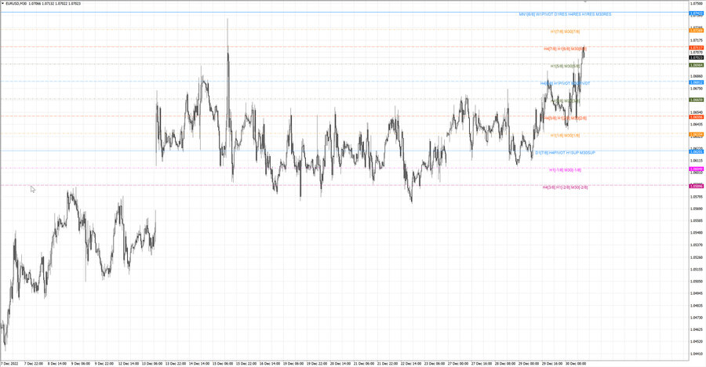
Task: Select the blue H1PIVOT M30PIVOT level label
Action: (x=565, y=83)
